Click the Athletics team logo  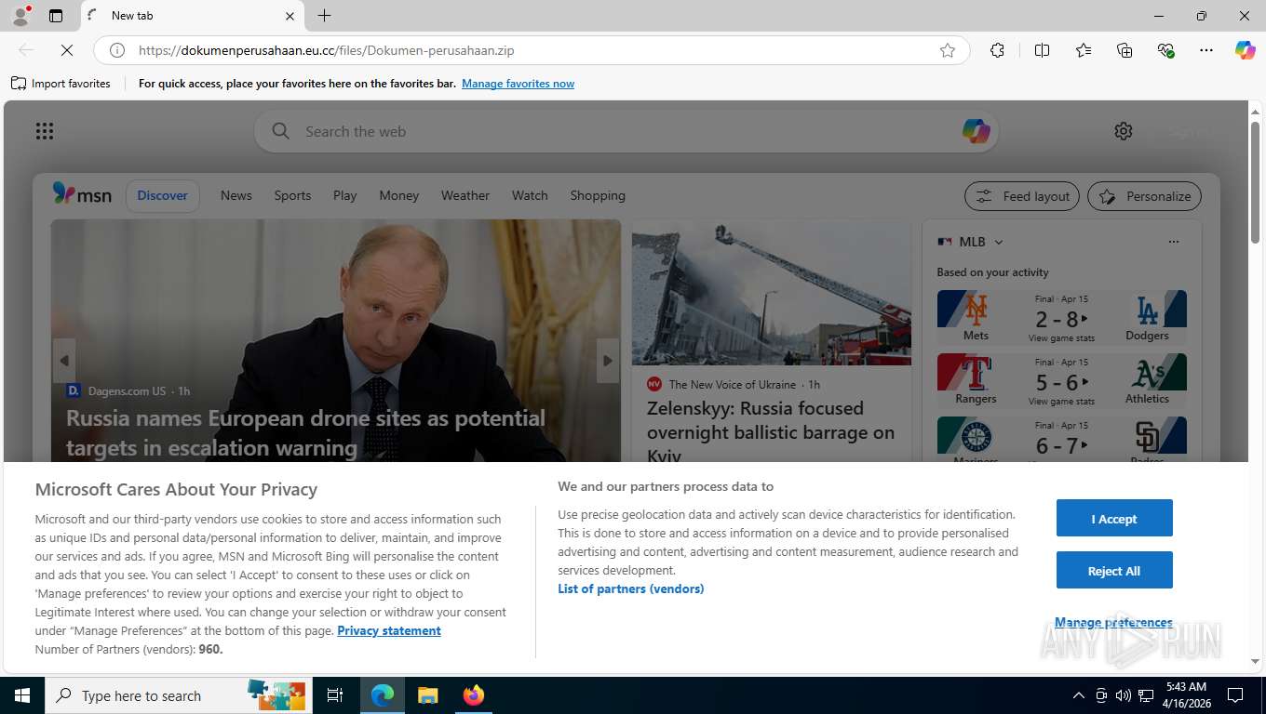pyautogui.click(x=1147, y=373)
